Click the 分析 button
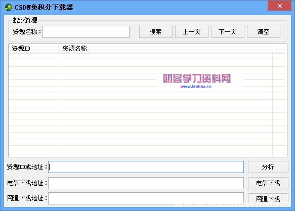The image size is (295, 211). pyautogui.click(x=268, y=167)
